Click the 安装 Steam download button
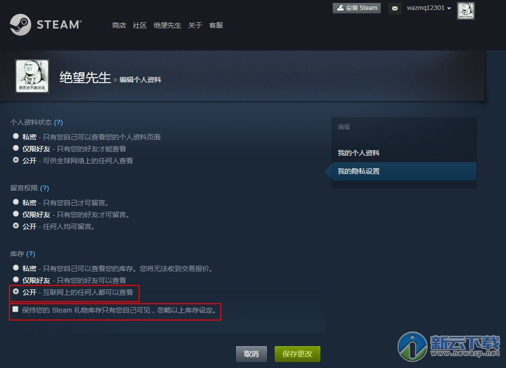 pyautogui.click(x=356, y=8)
